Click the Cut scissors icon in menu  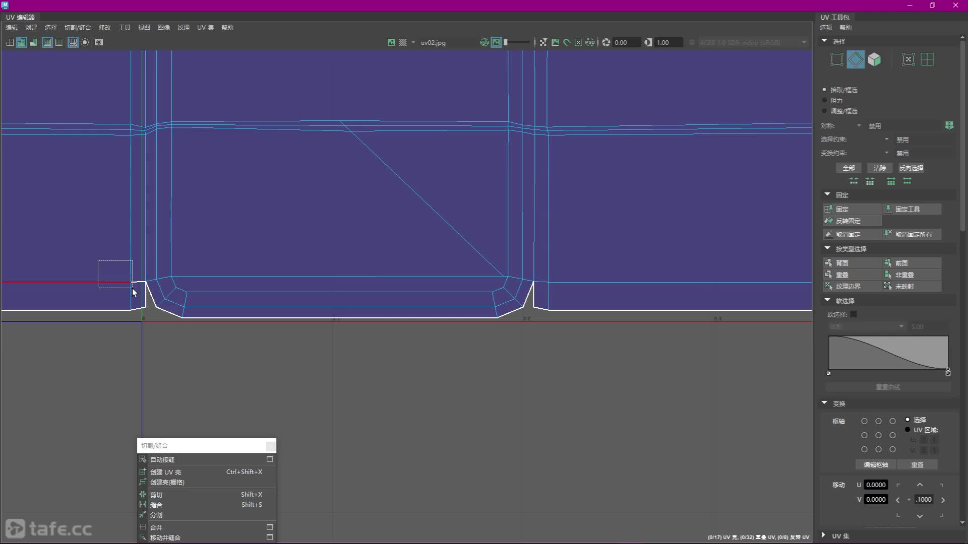tap(143, 495)
